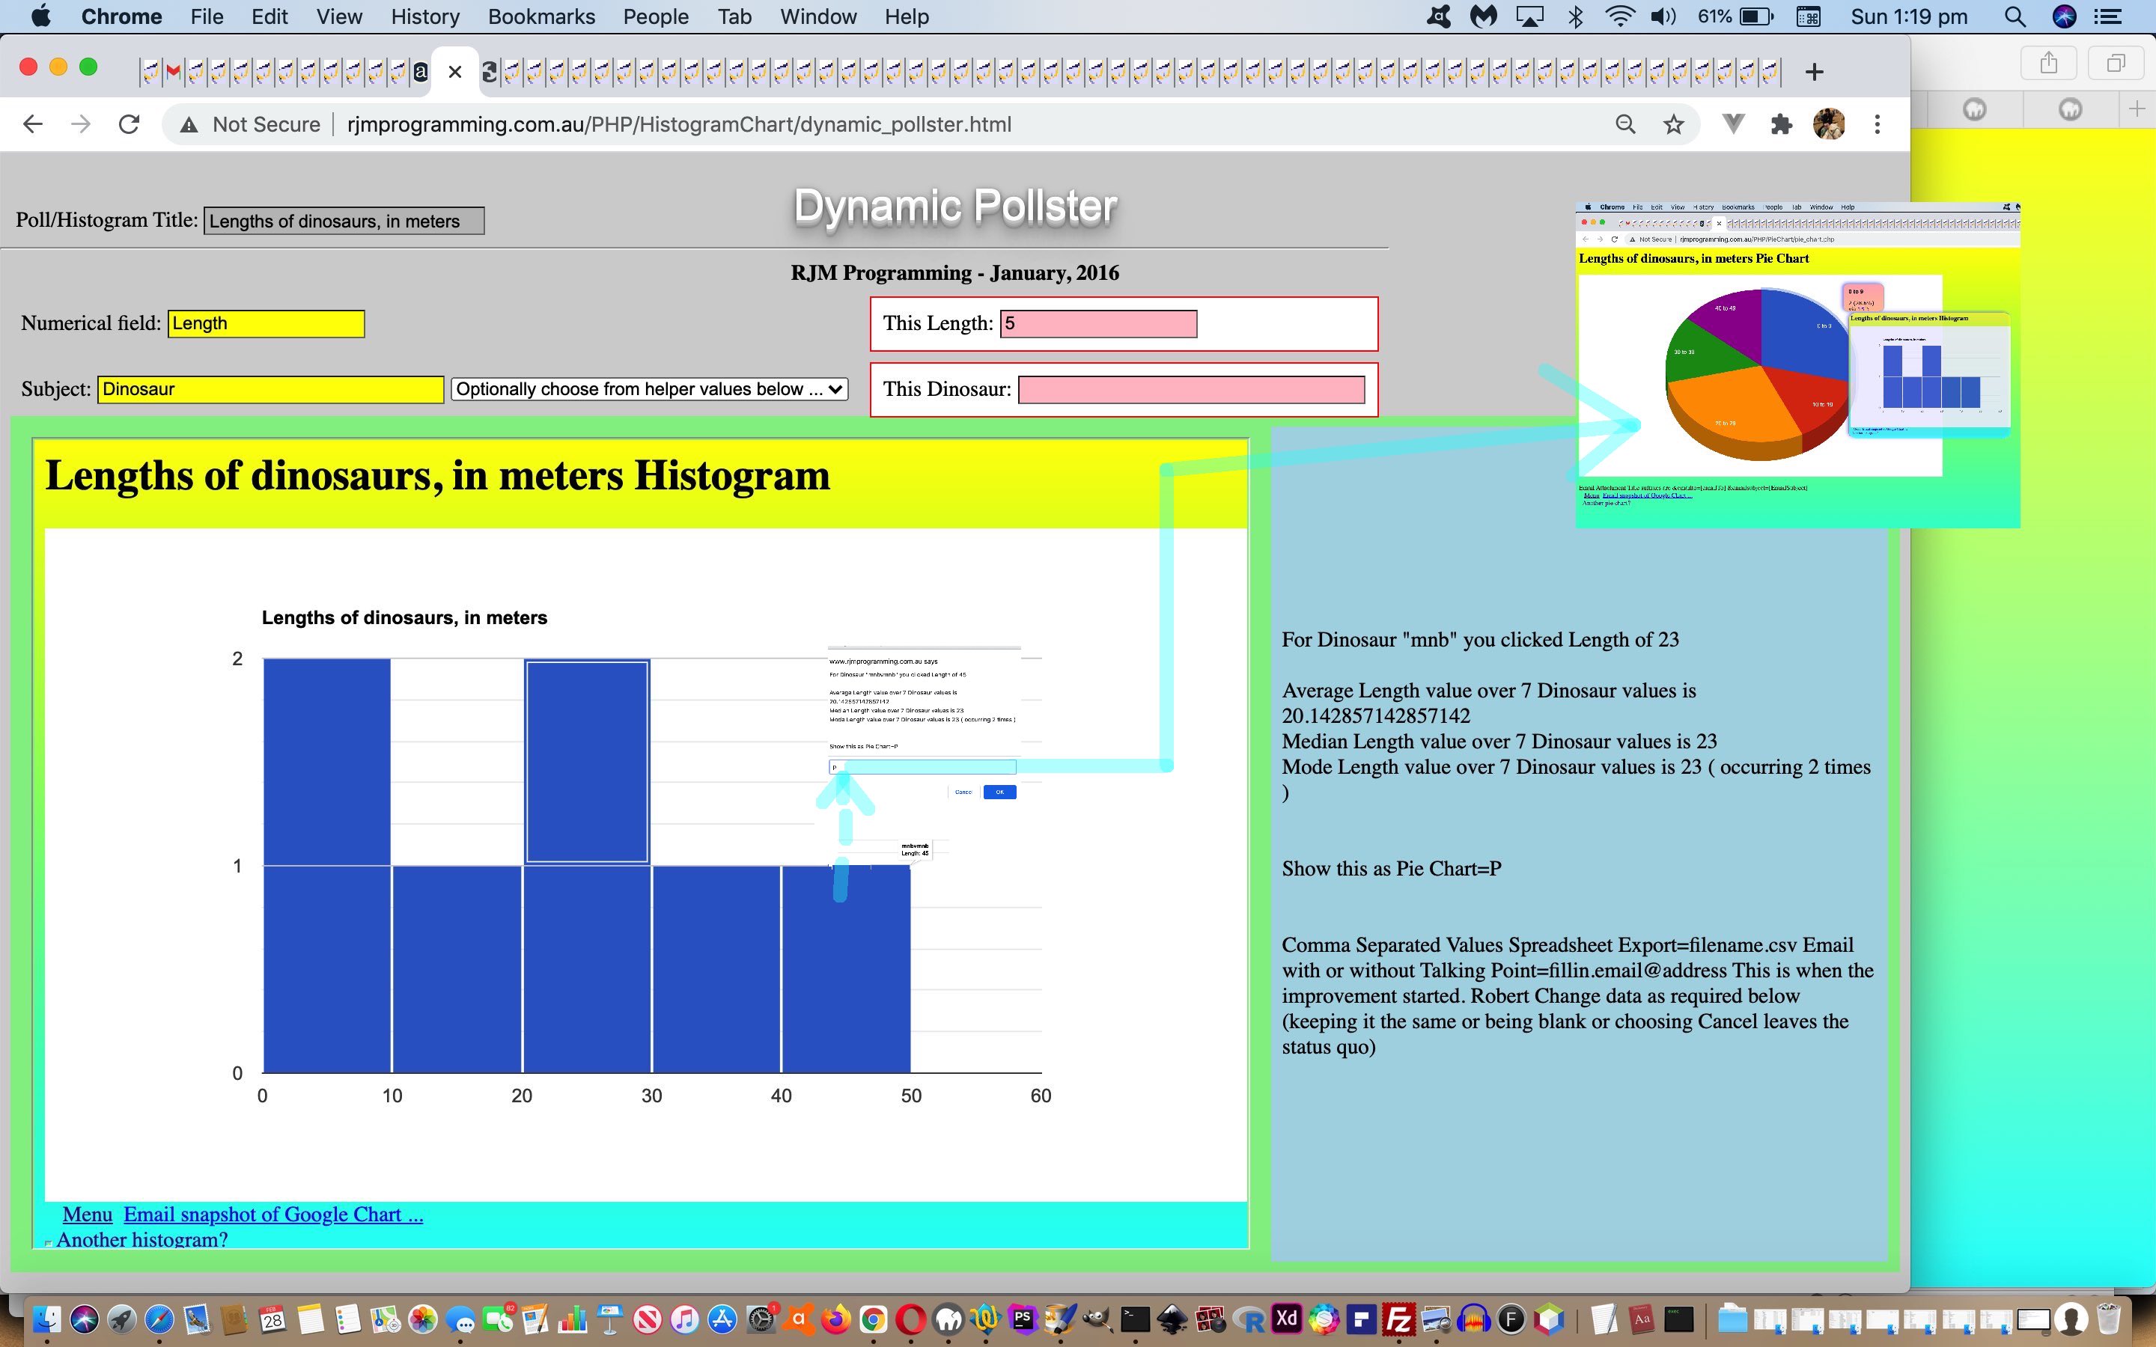This screenshot has height=1347, width=2156.
Task: Open Firefox from the dock
Action: (835, 1319)
